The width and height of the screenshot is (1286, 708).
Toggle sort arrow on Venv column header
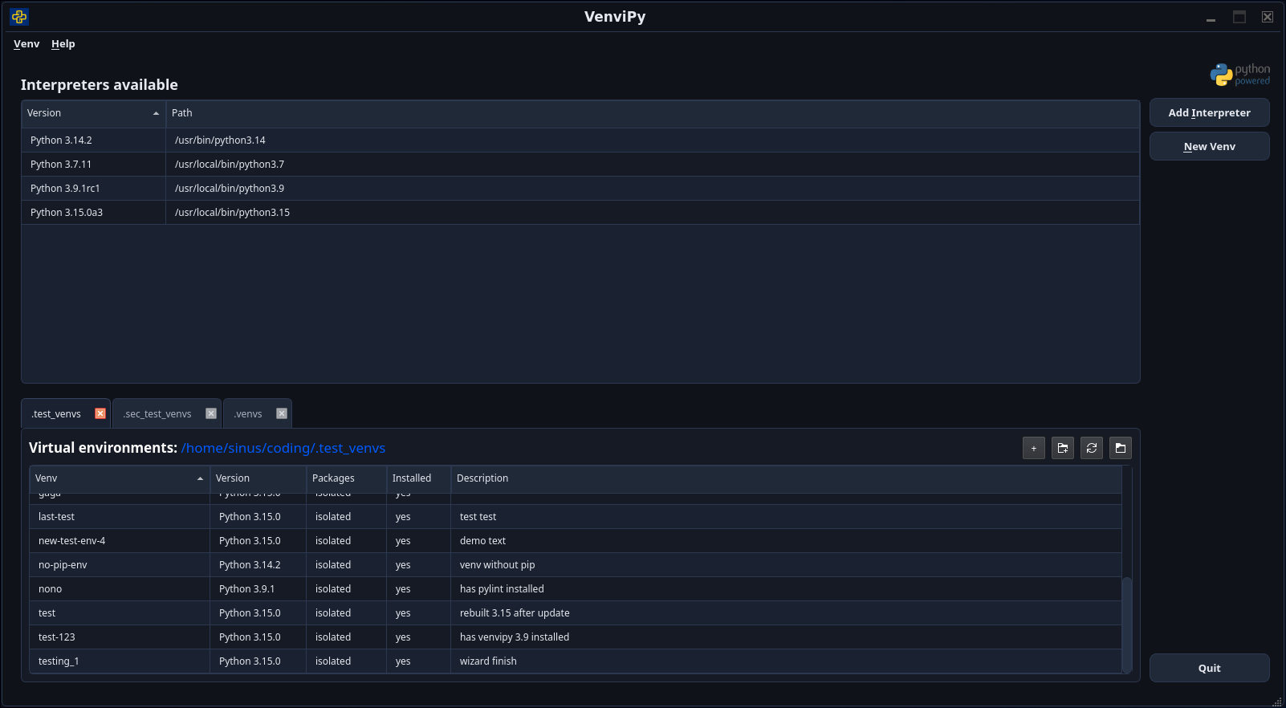pos(200,478)
